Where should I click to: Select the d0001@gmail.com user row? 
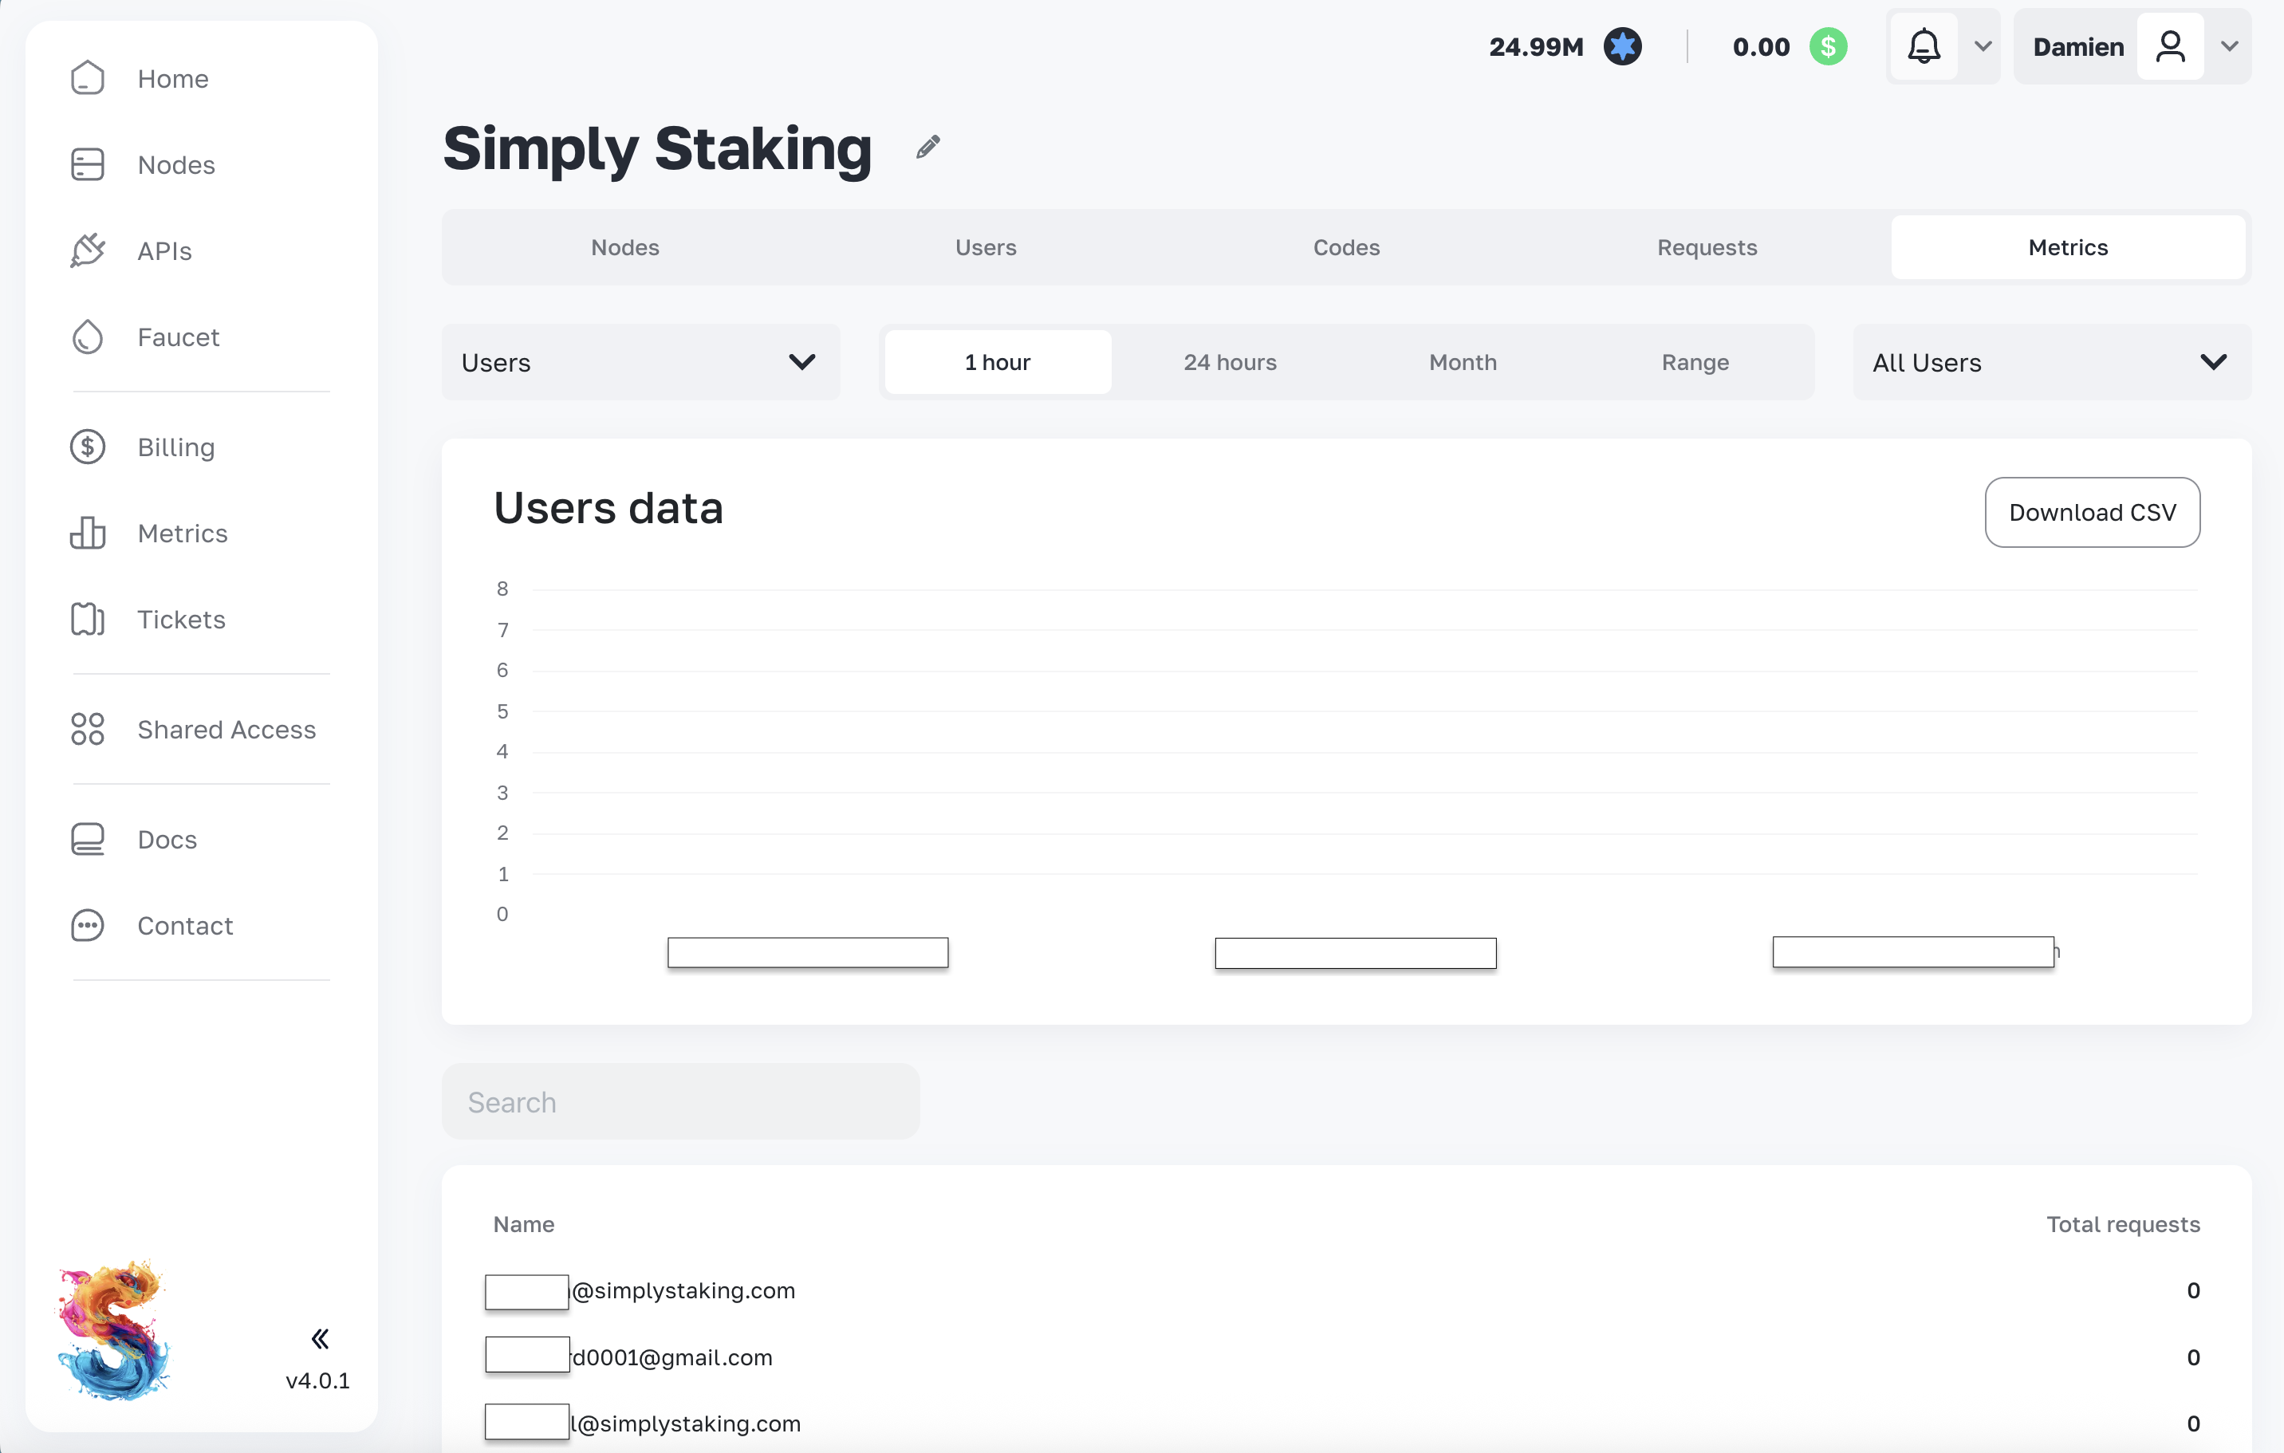[1346, 1357]
